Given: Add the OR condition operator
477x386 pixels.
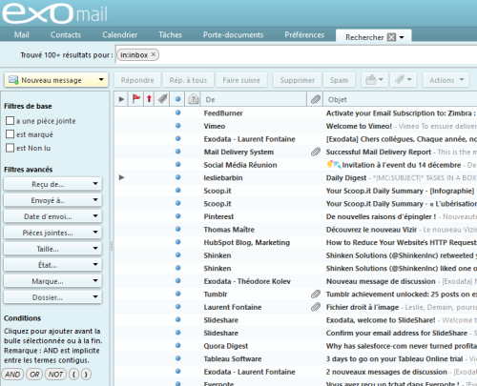Looking at the screenshot, I should pyautogui.click(x=34, y=375).
